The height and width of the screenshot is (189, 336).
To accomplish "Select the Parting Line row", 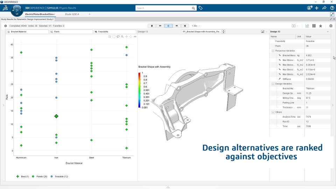I will tap(300, 103).
